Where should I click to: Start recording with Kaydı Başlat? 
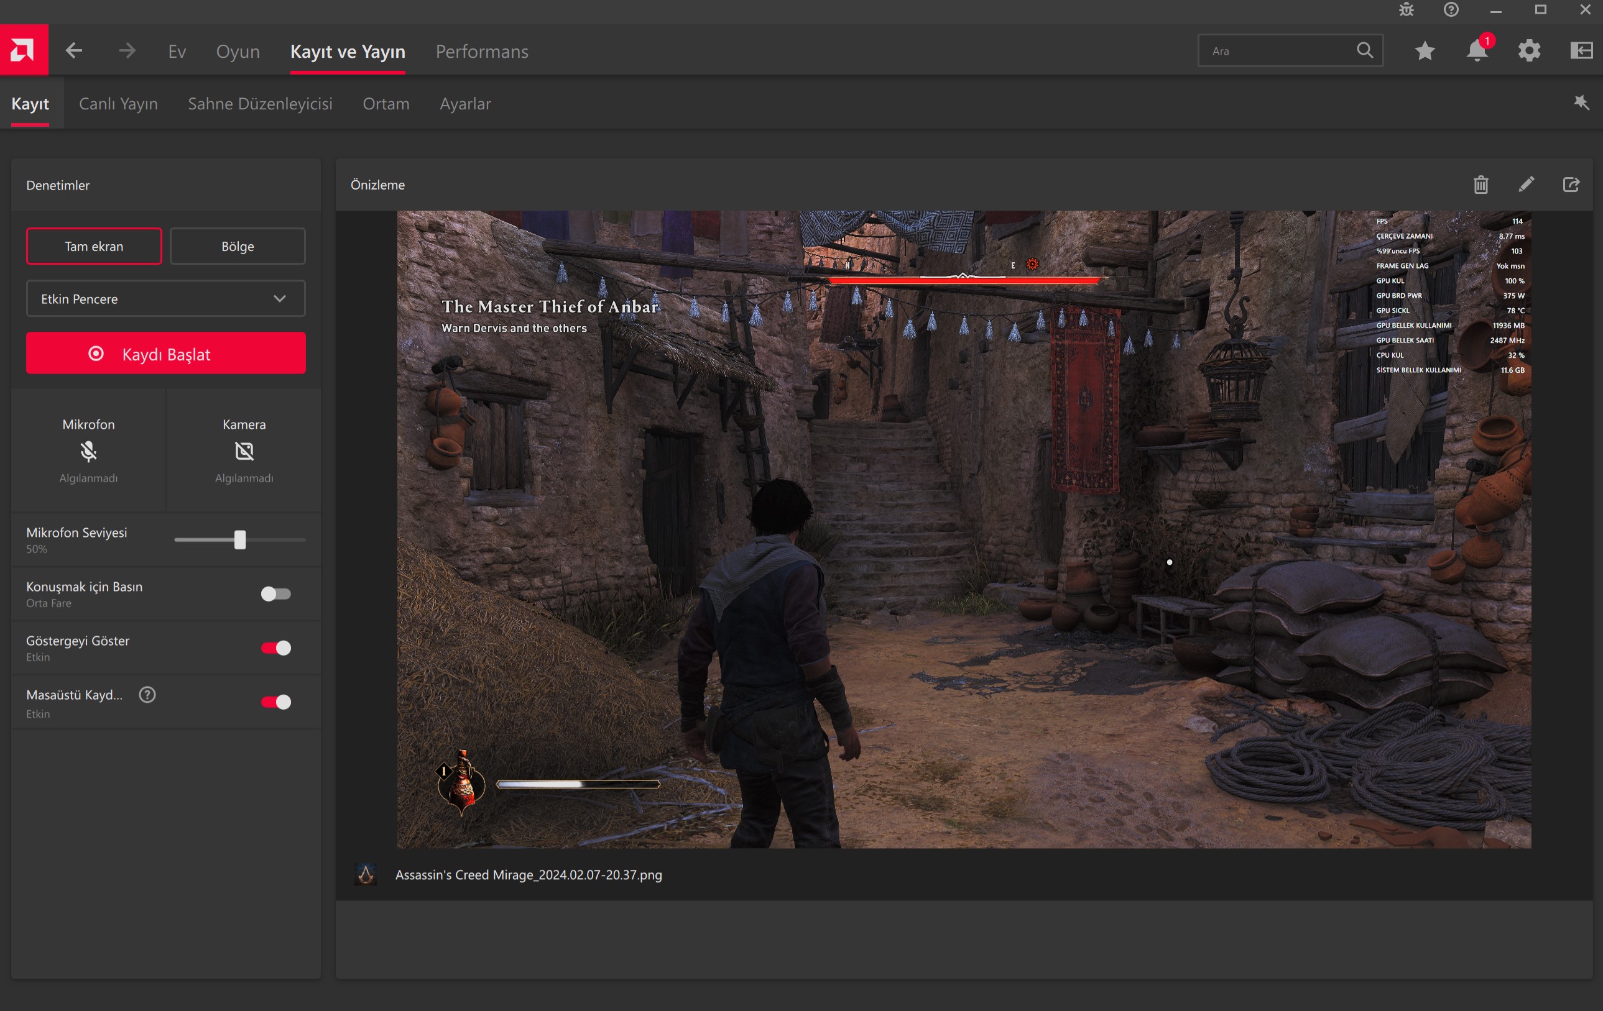(166, 353)
